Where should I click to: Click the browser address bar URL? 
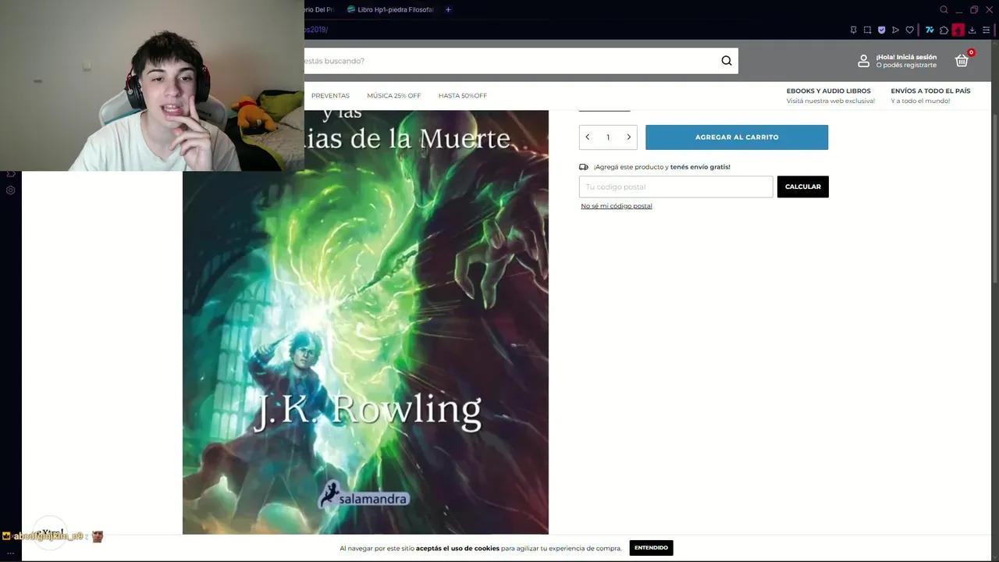pos(316,30)
